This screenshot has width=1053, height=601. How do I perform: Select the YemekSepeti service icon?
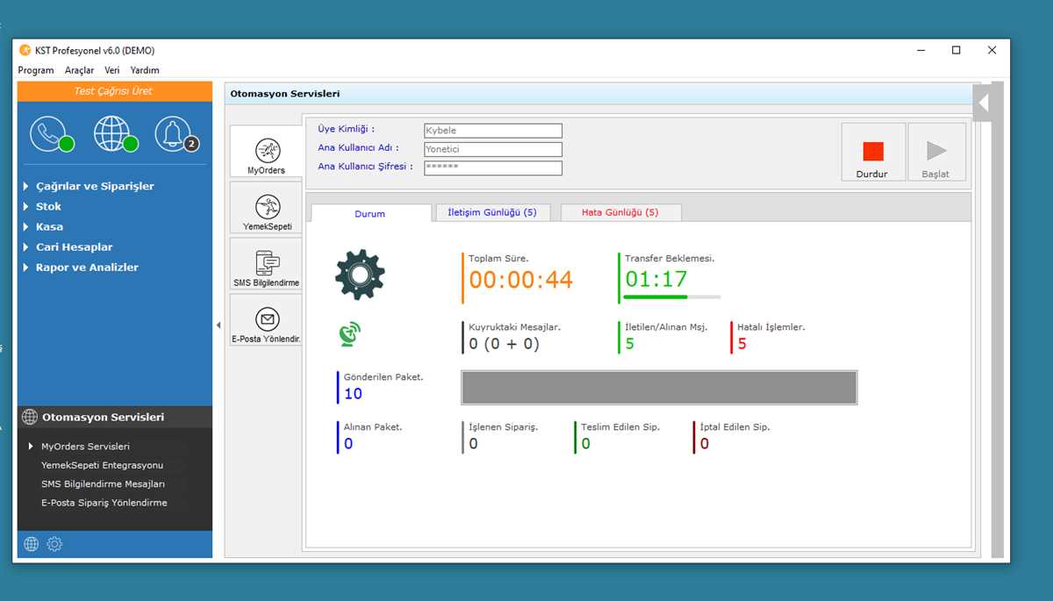tap(267, 208)
